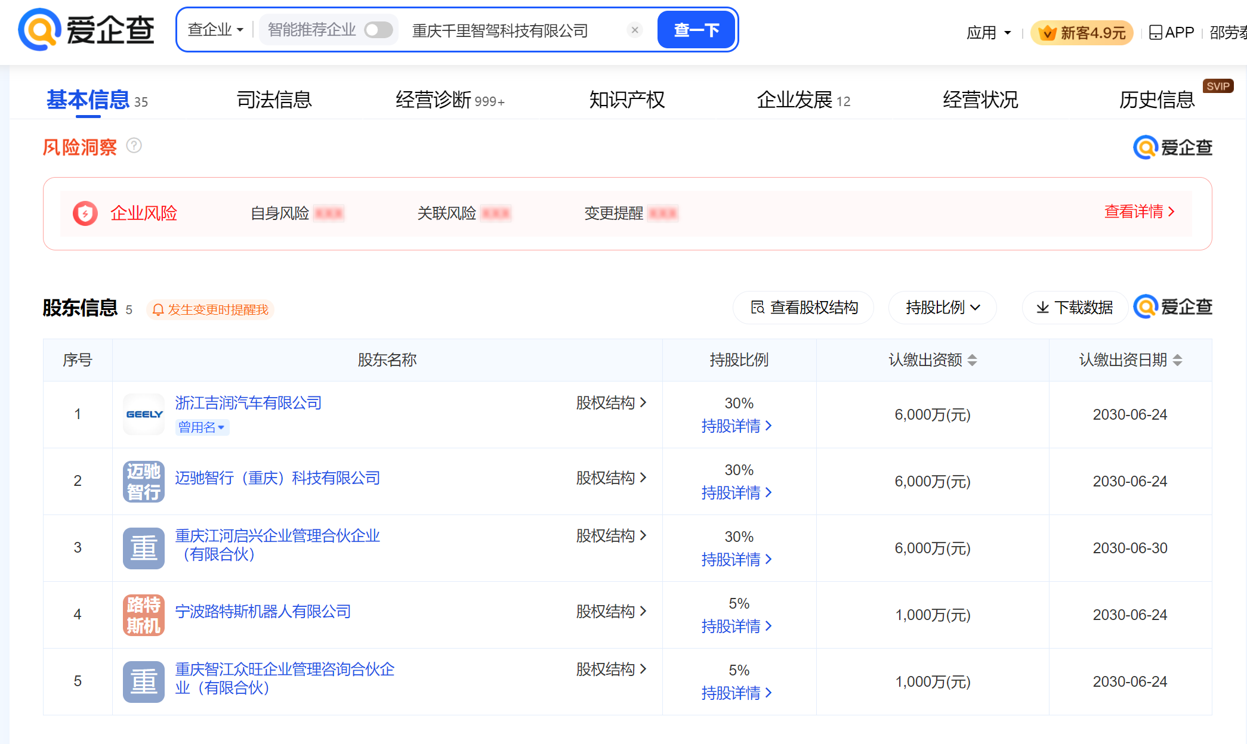
Task: Open the APP download link
Action: coord(1171,32)
